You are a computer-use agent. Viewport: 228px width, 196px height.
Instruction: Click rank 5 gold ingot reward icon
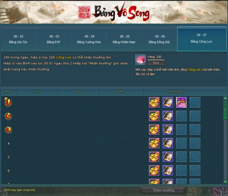154,157
